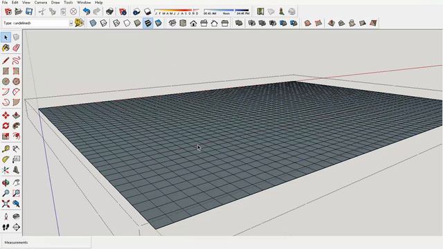This screenshot has width=443, height=249.
Task: Choose the Follow Me tool
Action: [x=16, y=126]
